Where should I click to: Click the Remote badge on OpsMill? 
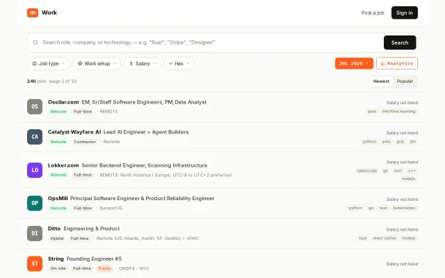click(58, 208)
